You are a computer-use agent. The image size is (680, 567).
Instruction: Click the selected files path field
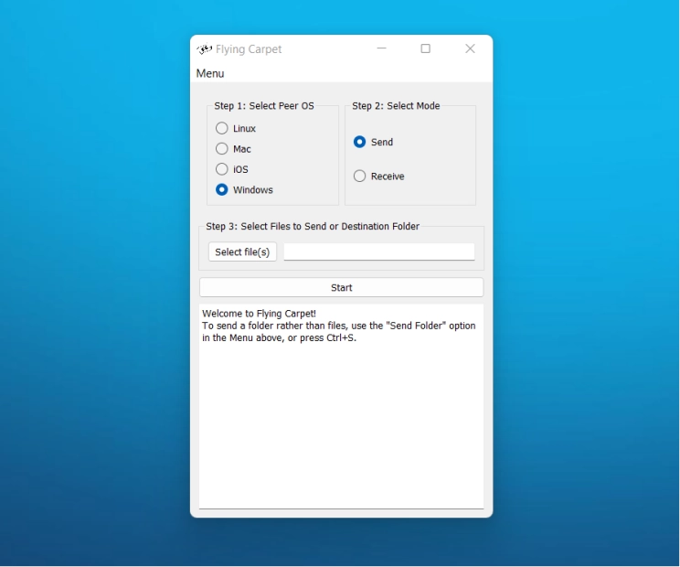(x=379, y=252)
